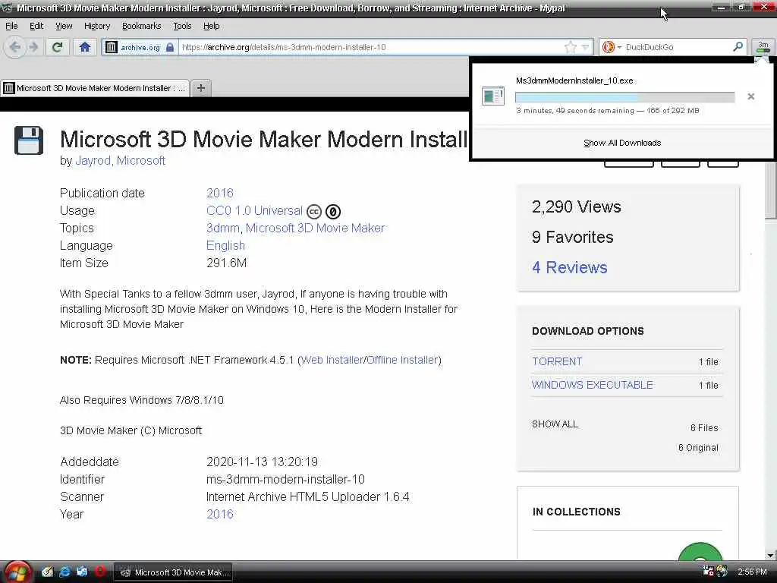Open the DuckDuckGo search engine selector
This screenshot has width=777, height=583.
[x=612, y=47]
